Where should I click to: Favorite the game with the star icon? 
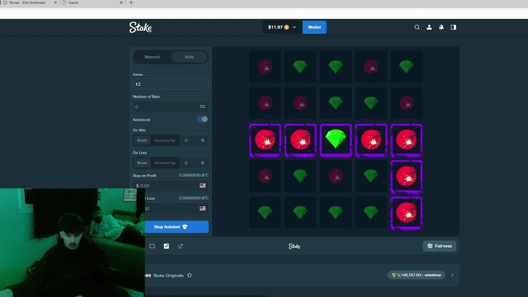click(189, 275)
